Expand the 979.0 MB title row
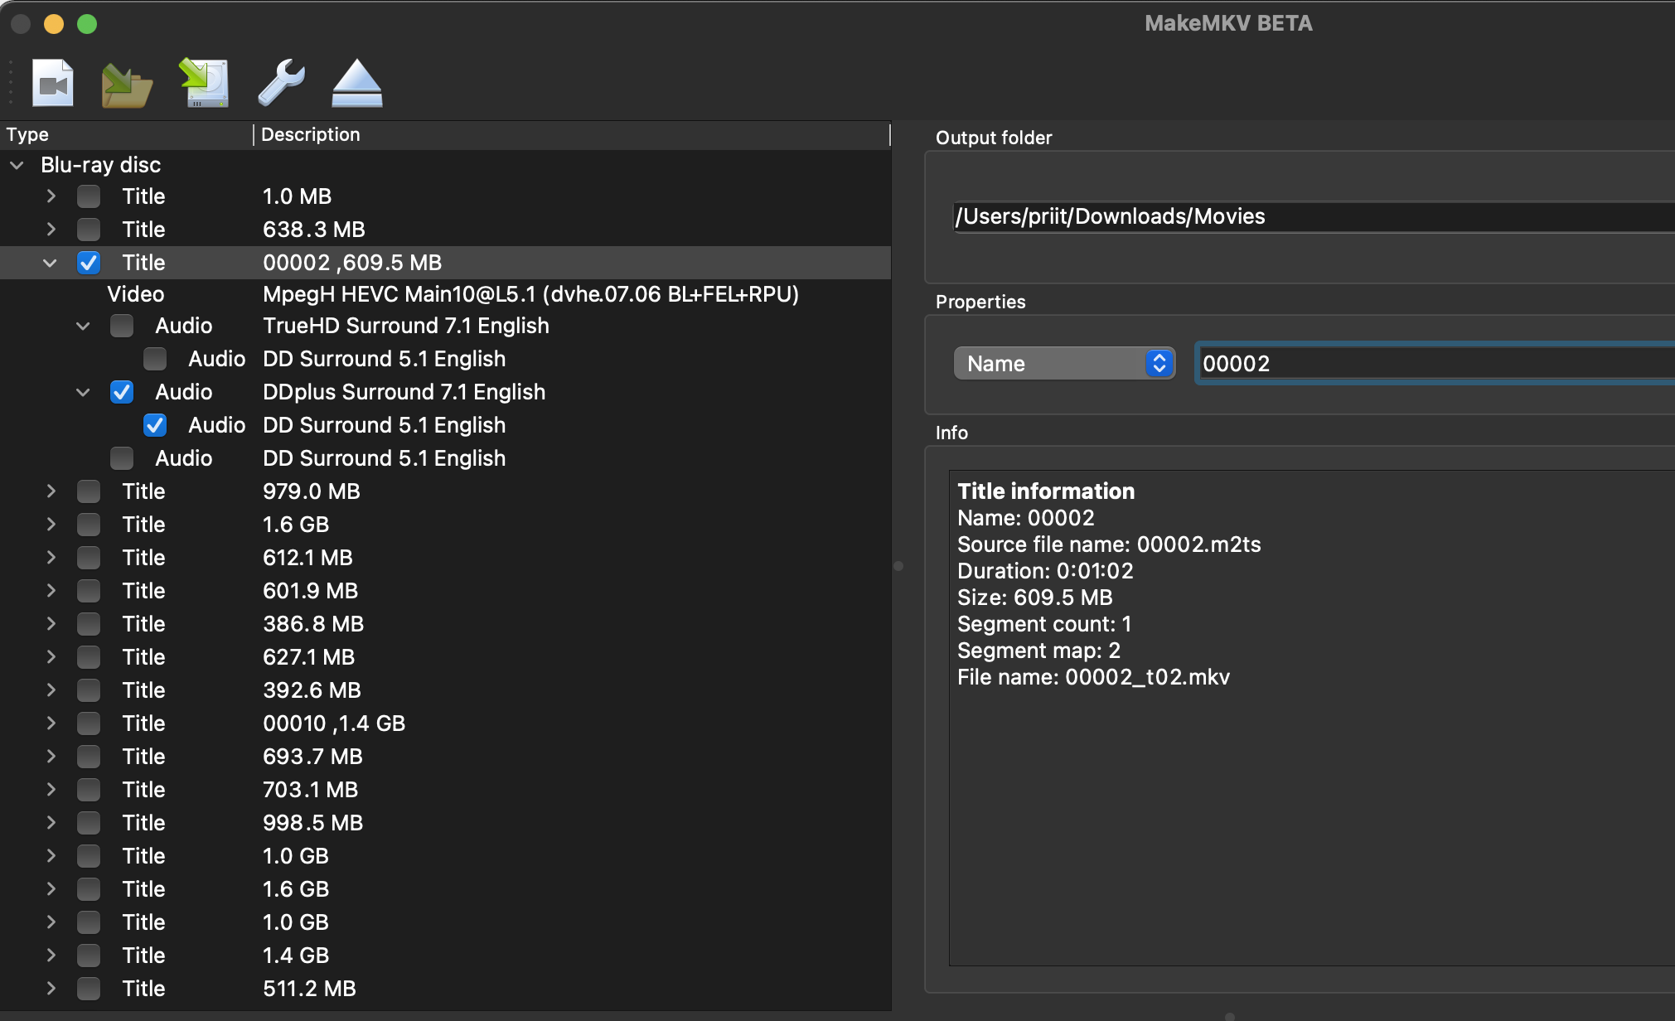This screenshot has width=1675, height=1021. (51, 491)
